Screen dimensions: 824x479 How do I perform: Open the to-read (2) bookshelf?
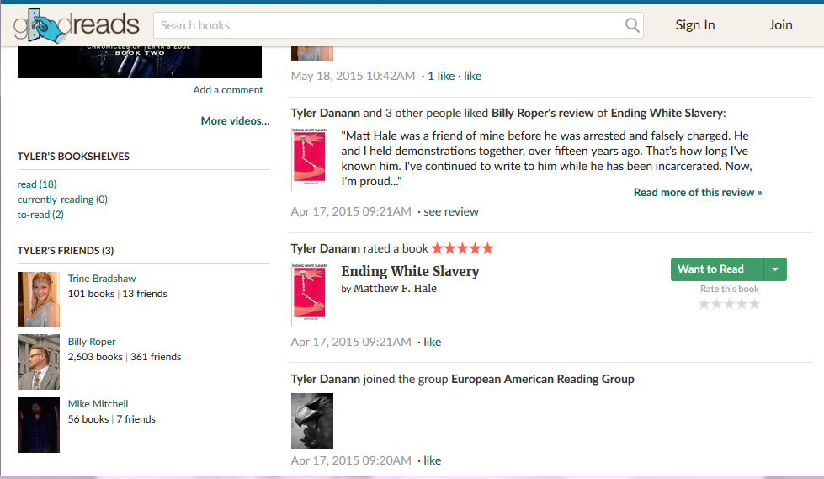(x=40, y=215)
